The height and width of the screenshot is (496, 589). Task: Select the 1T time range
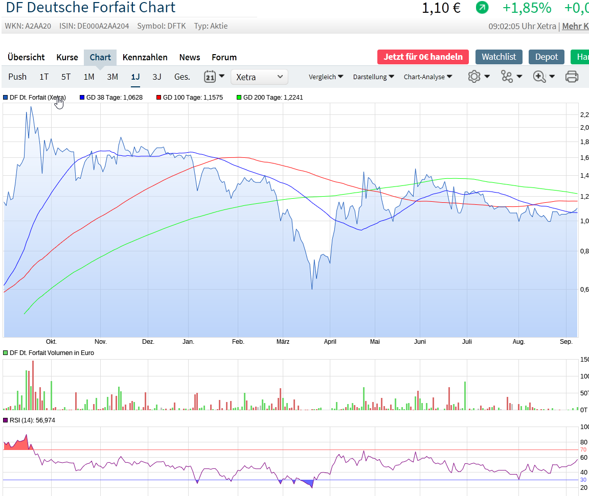[x=44, y=77]
